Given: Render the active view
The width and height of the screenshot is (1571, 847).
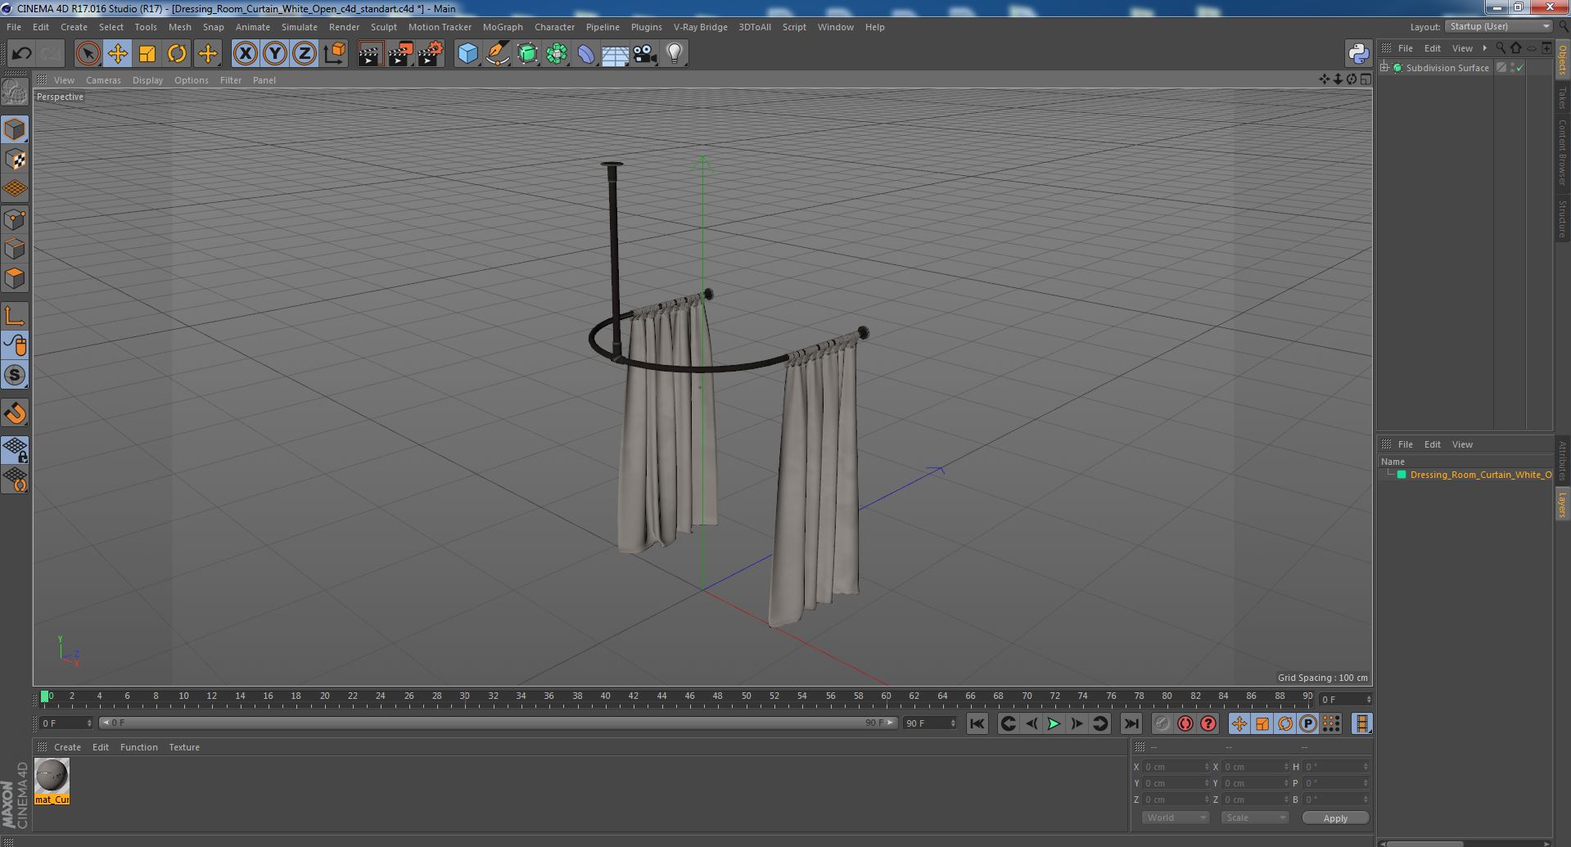Looking at the screenshot, I should point(370,54).
